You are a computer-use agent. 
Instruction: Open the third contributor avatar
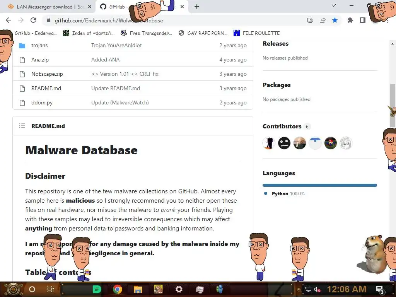coord(300,143)
